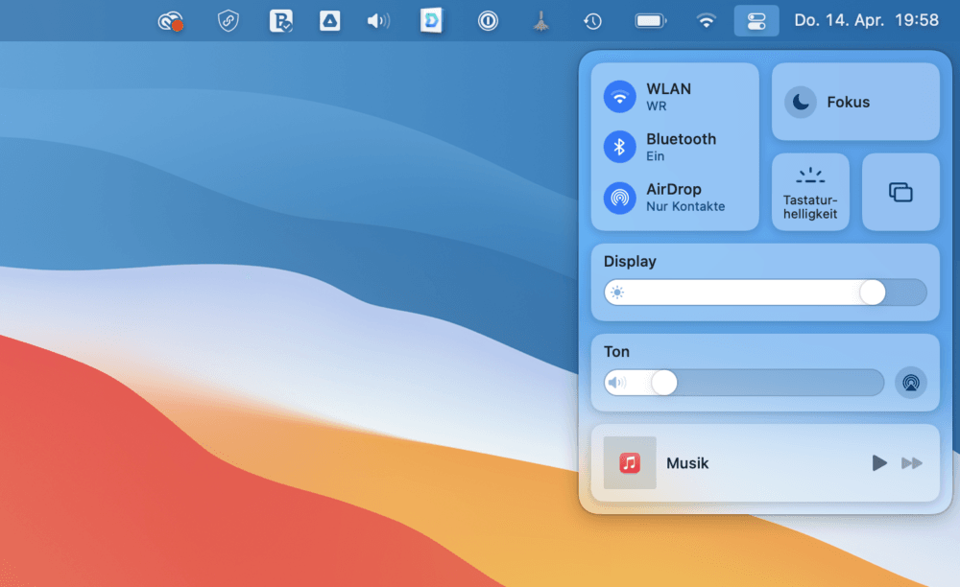Toggle the WLAN Wi-Fi button
The image size is (960, 587).
click(x=619, y=97)
